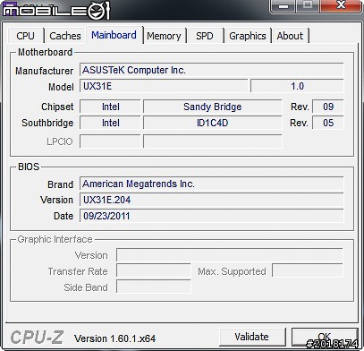Click the Sandy Bridge chipset field
364x351 pixels.
click(212, 107)
